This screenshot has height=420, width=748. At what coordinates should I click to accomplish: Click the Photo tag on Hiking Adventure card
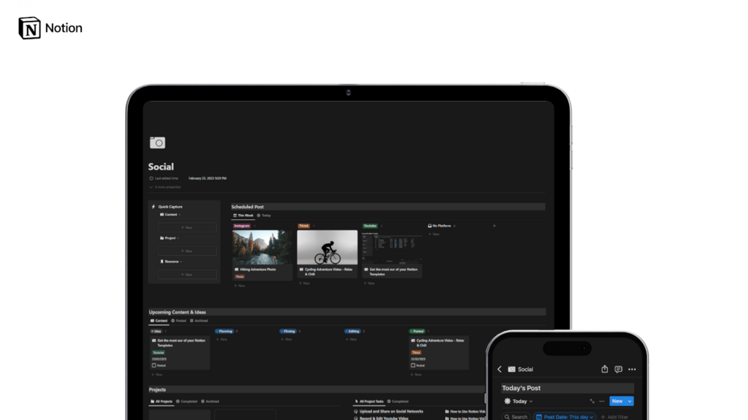[x=240, y=277]
